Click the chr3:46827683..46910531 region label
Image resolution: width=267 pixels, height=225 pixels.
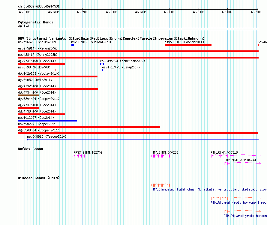point(39,7)
